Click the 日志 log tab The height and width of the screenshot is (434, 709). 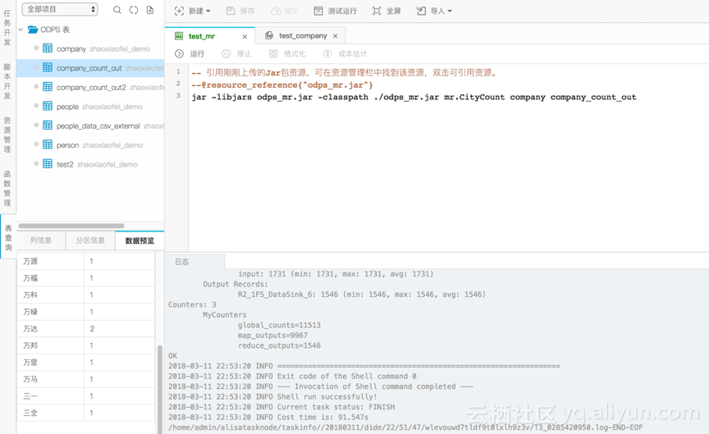[x=182, y=262]
